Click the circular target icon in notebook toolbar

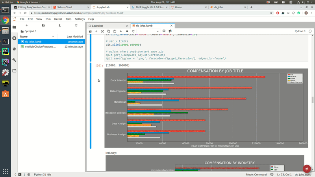164,31
